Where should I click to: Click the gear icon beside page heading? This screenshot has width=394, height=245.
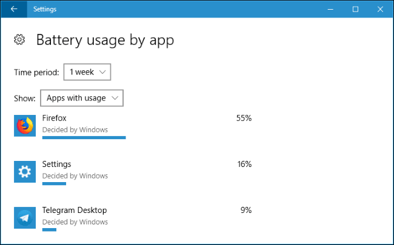[x=19, y=39]
